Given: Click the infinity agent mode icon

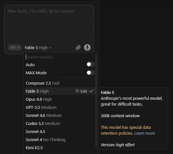Looking at the screenshot, I should tap(13, 47).
